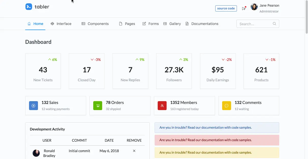Image resolution: width=308 pixels, height=159 pixels.
Task: Open the Pages menu
Action: (127, 24)
